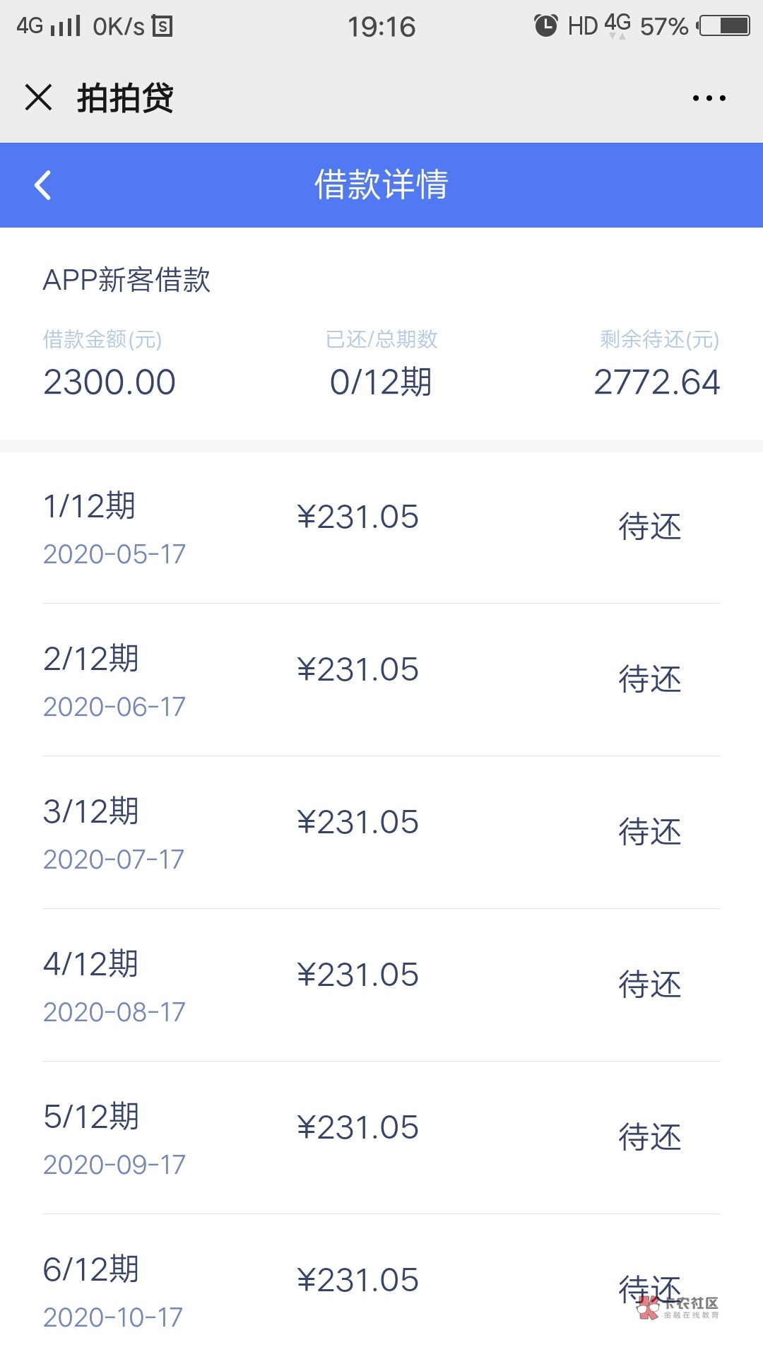The width and height of the screenshot is (763, 1357).
Task: Tap the HD 4G network indicator
Action: (599, 26)
